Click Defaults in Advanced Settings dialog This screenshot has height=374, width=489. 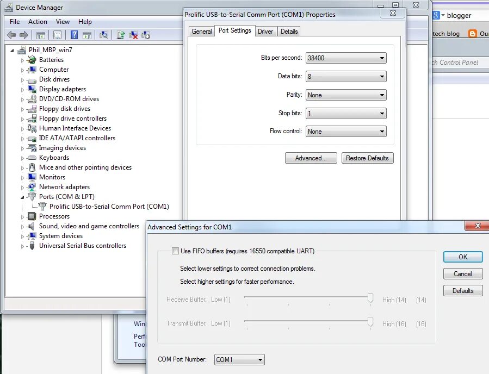pyautogui.click(x=463, y=291)
